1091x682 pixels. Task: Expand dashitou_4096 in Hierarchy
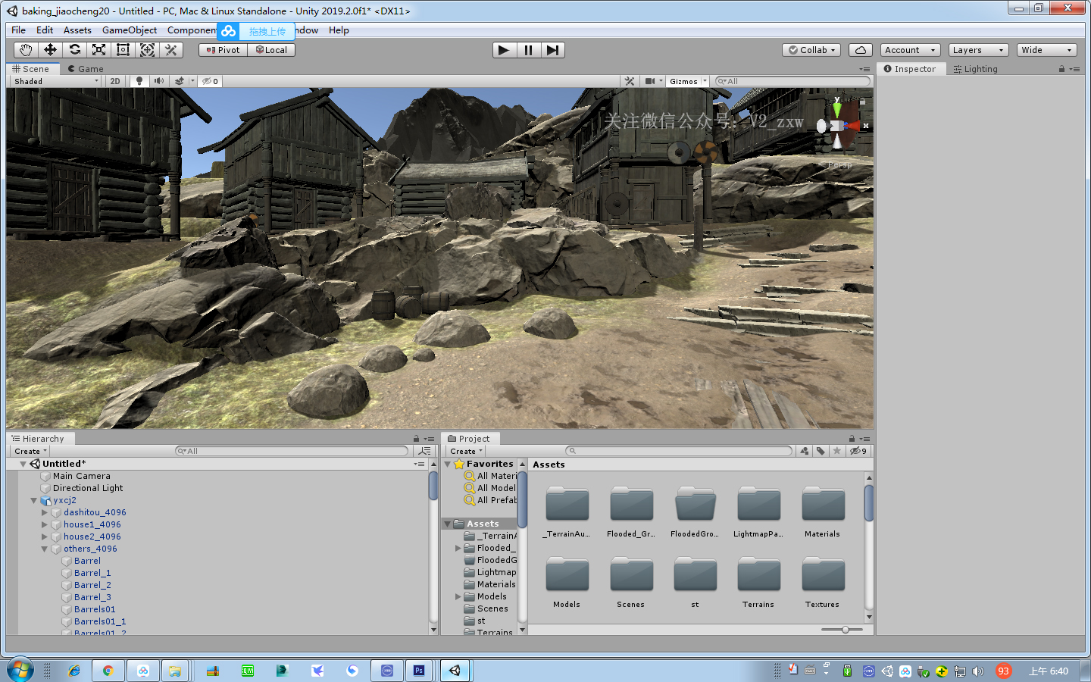45,512
